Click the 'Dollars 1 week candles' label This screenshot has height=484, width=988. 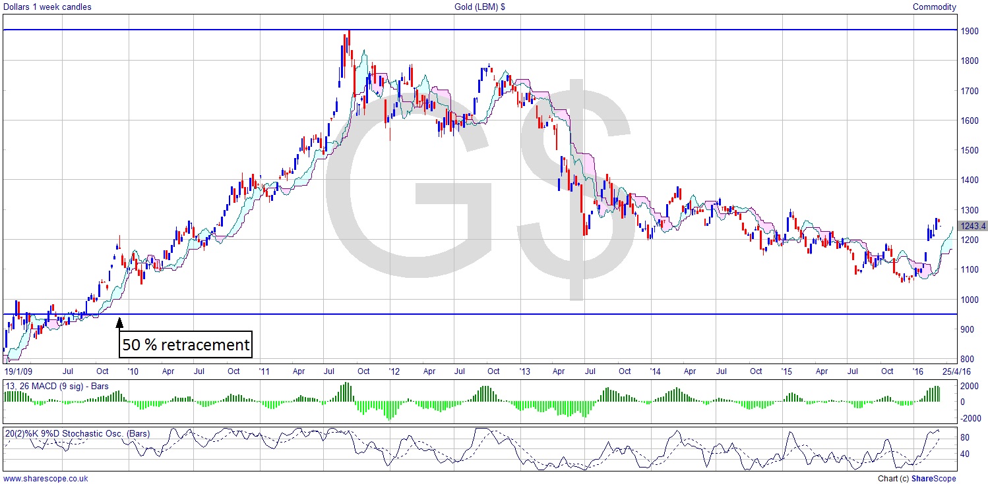tap(47, 7)
